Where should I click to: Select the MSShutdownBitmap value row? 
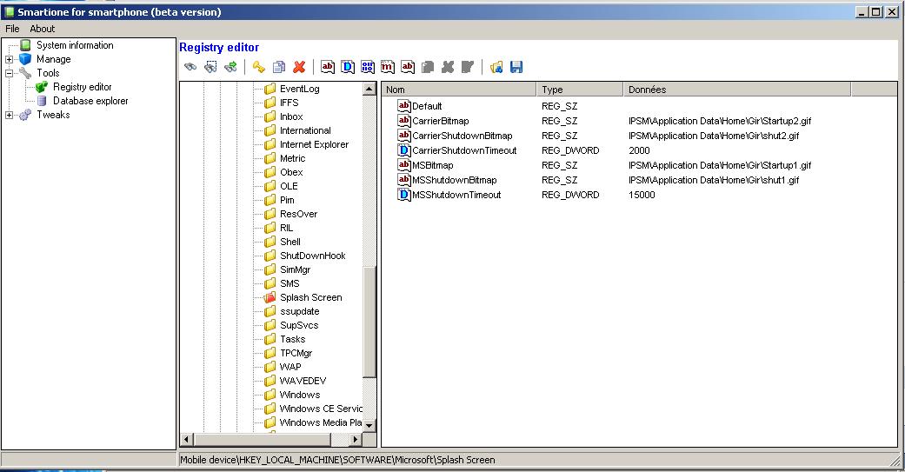(x=454, y=180)
